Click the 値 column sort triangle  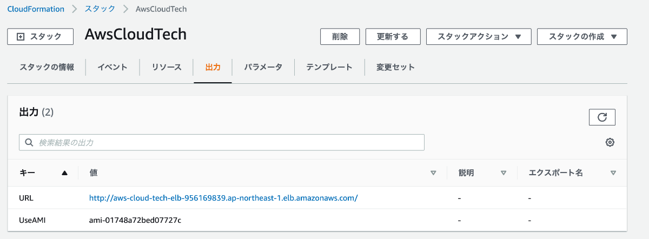coord(433,173)
